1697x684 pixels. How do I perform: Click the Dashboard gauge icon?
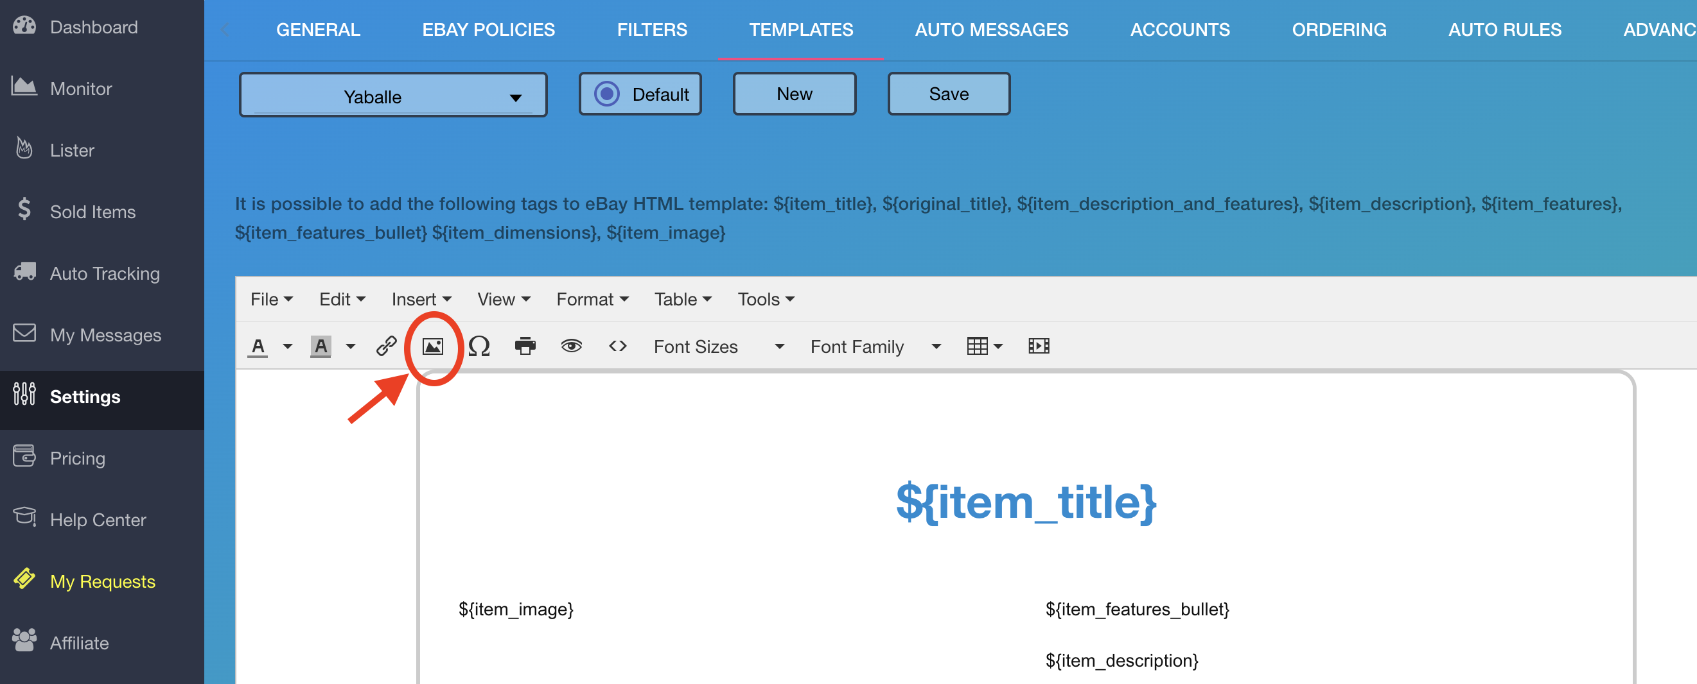click(24, 26)
